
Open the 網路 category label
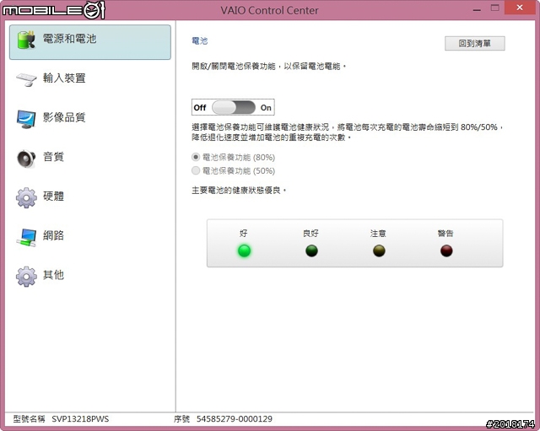[53, 235]
